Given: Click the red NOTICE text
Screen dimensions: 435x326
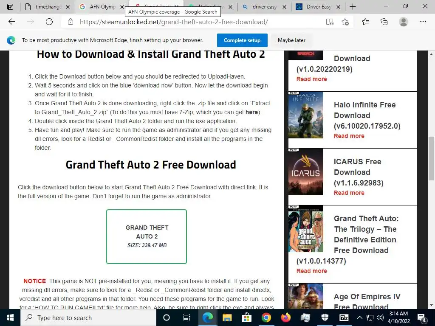Looking at the screenshot, I should pyautogui.click(x=35, y=281).
